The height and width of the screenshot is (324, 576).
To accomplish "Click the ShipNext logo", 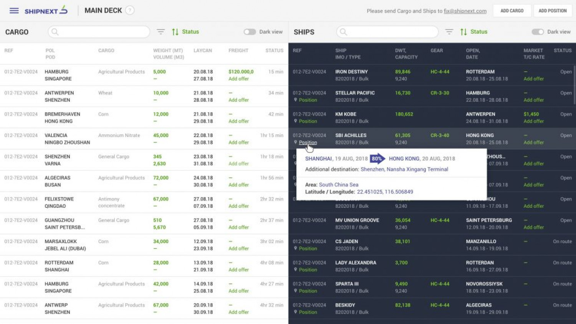I will click(x=46, y=10).
